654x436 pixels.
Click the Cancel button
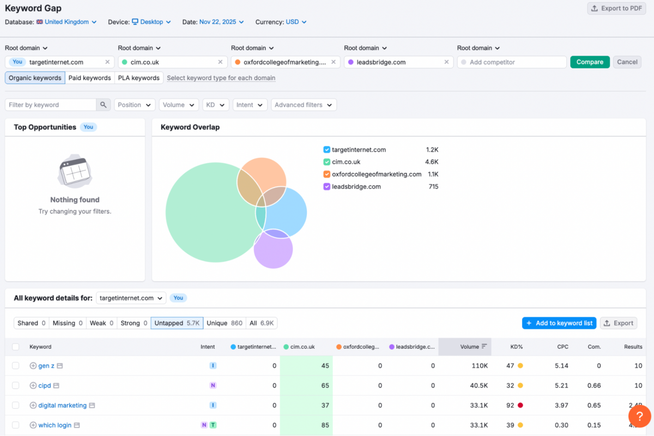(627, 62)
